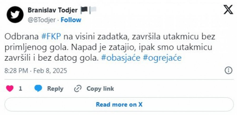This screenshot has width=237, height=115.
Task: Click the pink heart like icon
Action: coord(10,89)
